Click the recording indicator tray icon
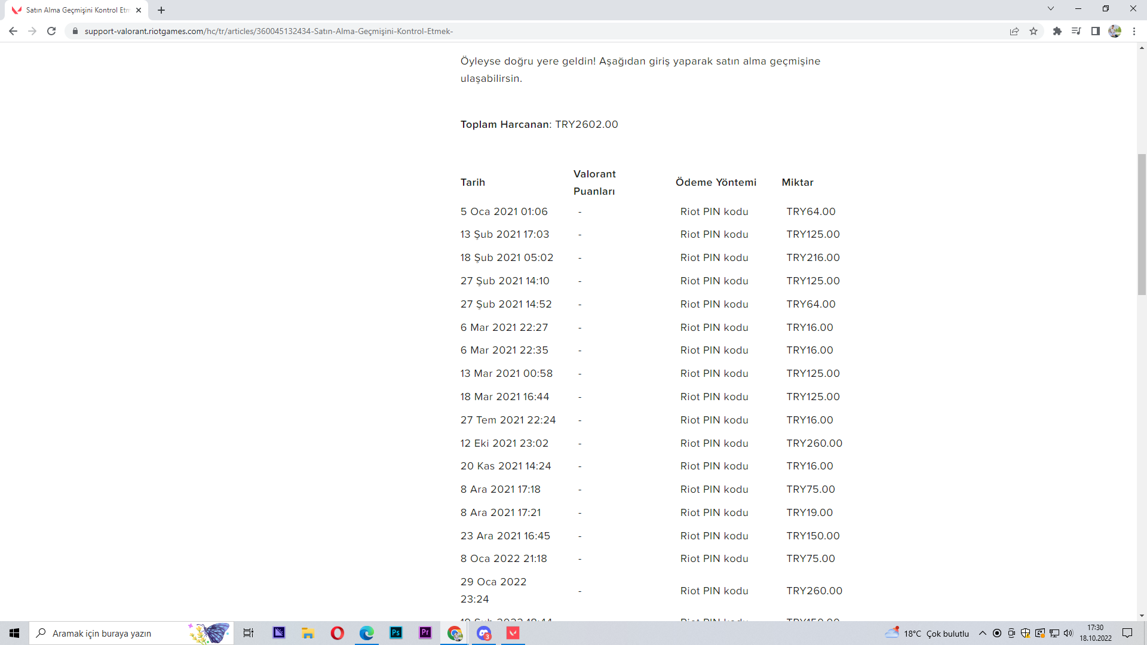1147x645 pixels. click(997, 633)
